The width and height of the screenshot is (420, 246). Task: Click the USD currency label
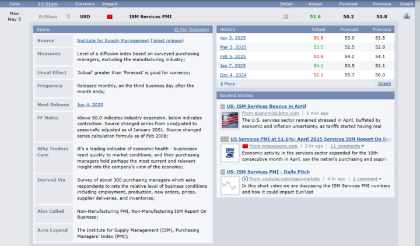tap(85, 16)
